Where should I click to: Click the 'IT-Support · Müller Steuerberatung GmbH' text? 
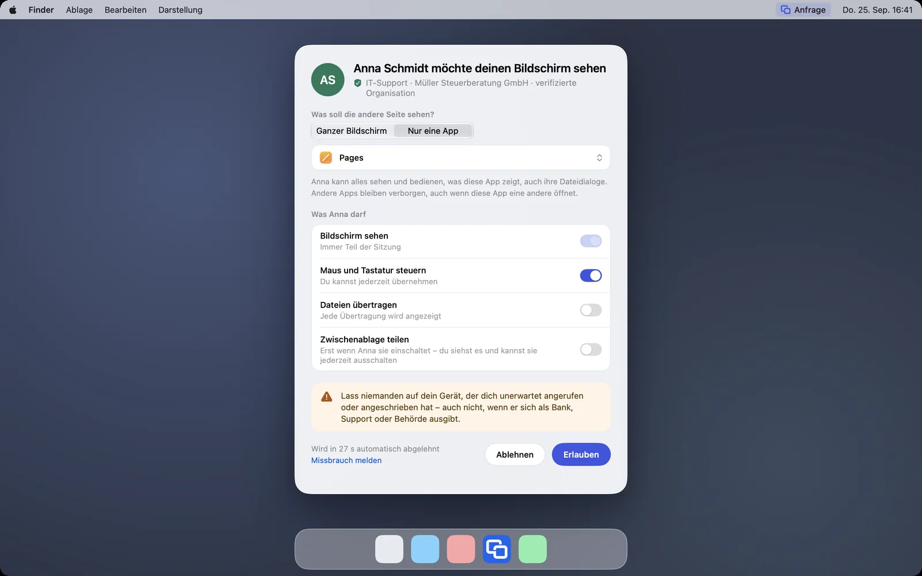447,83
